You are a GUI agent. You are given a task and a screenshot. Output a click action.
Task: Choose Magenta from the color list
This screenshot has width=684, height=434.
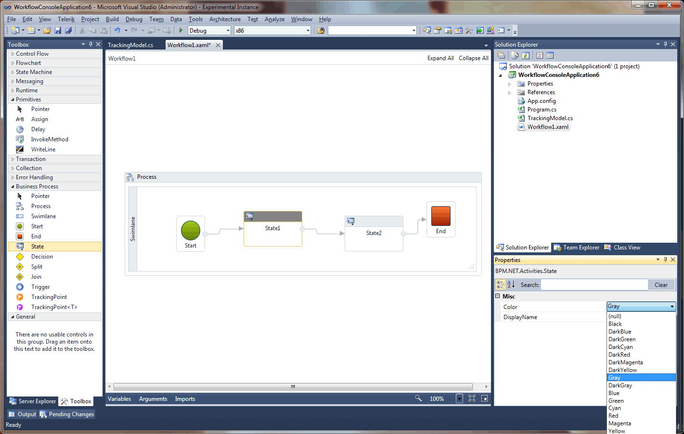point(641,423)
